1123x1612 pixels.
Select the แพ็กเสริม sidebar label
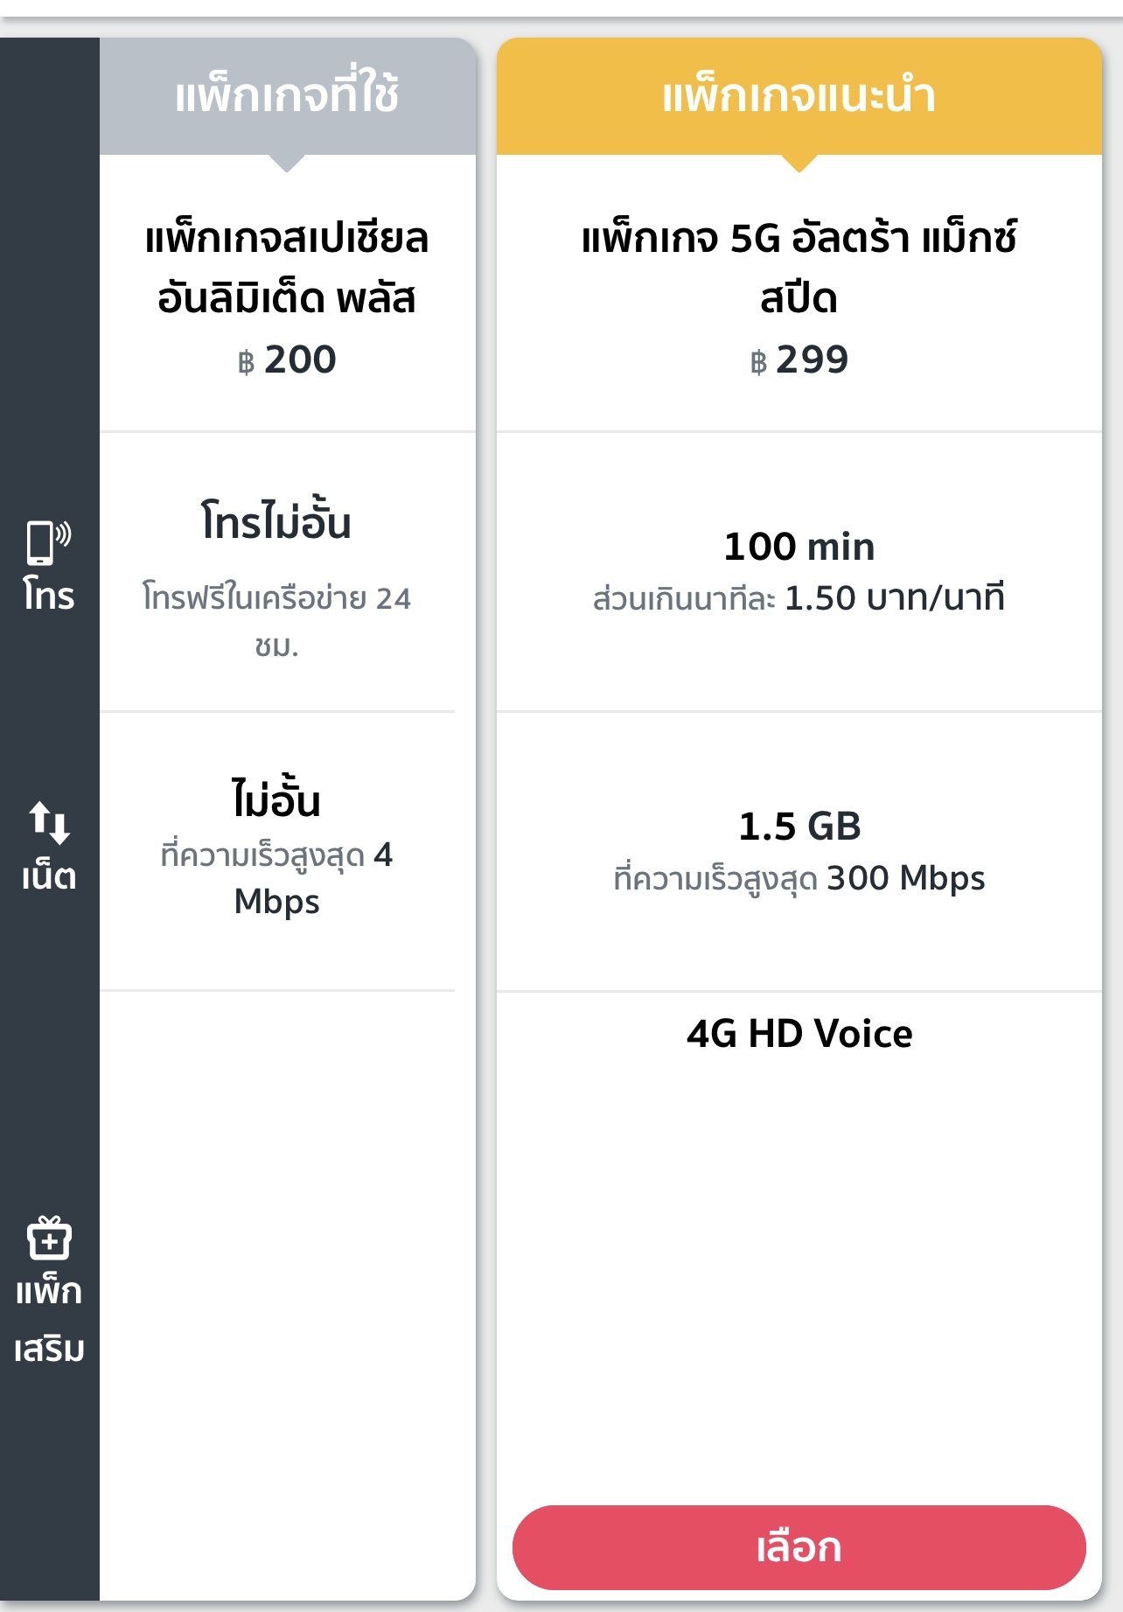click(49, 1320)
